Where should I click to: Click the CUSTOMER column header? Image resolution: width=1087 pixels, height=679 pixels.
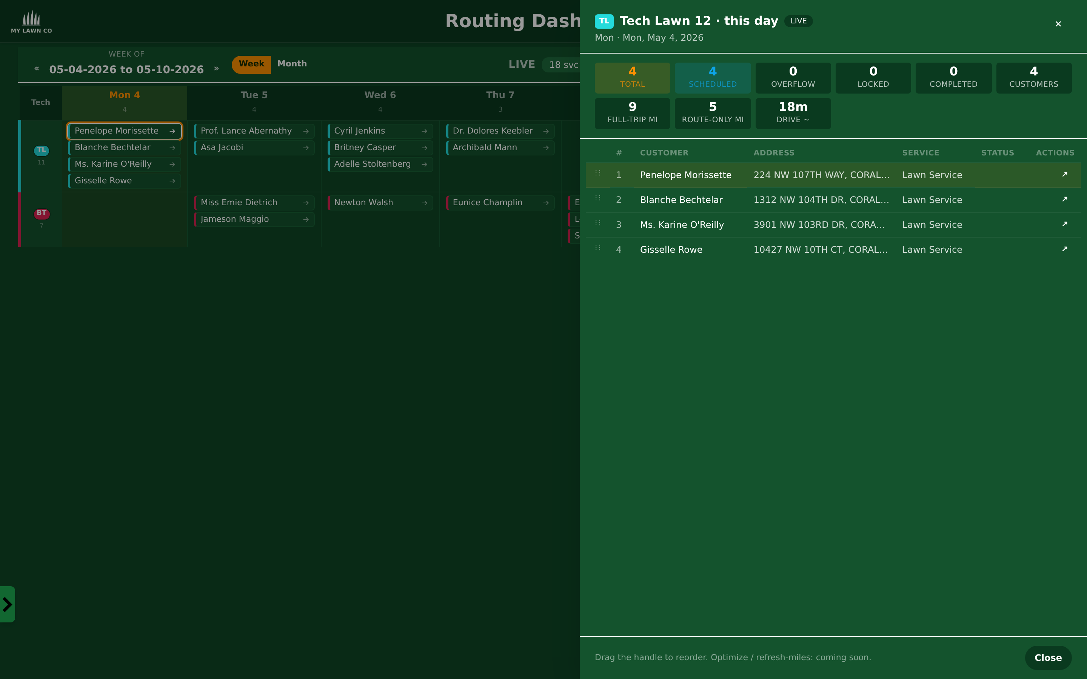pos(664,153)
